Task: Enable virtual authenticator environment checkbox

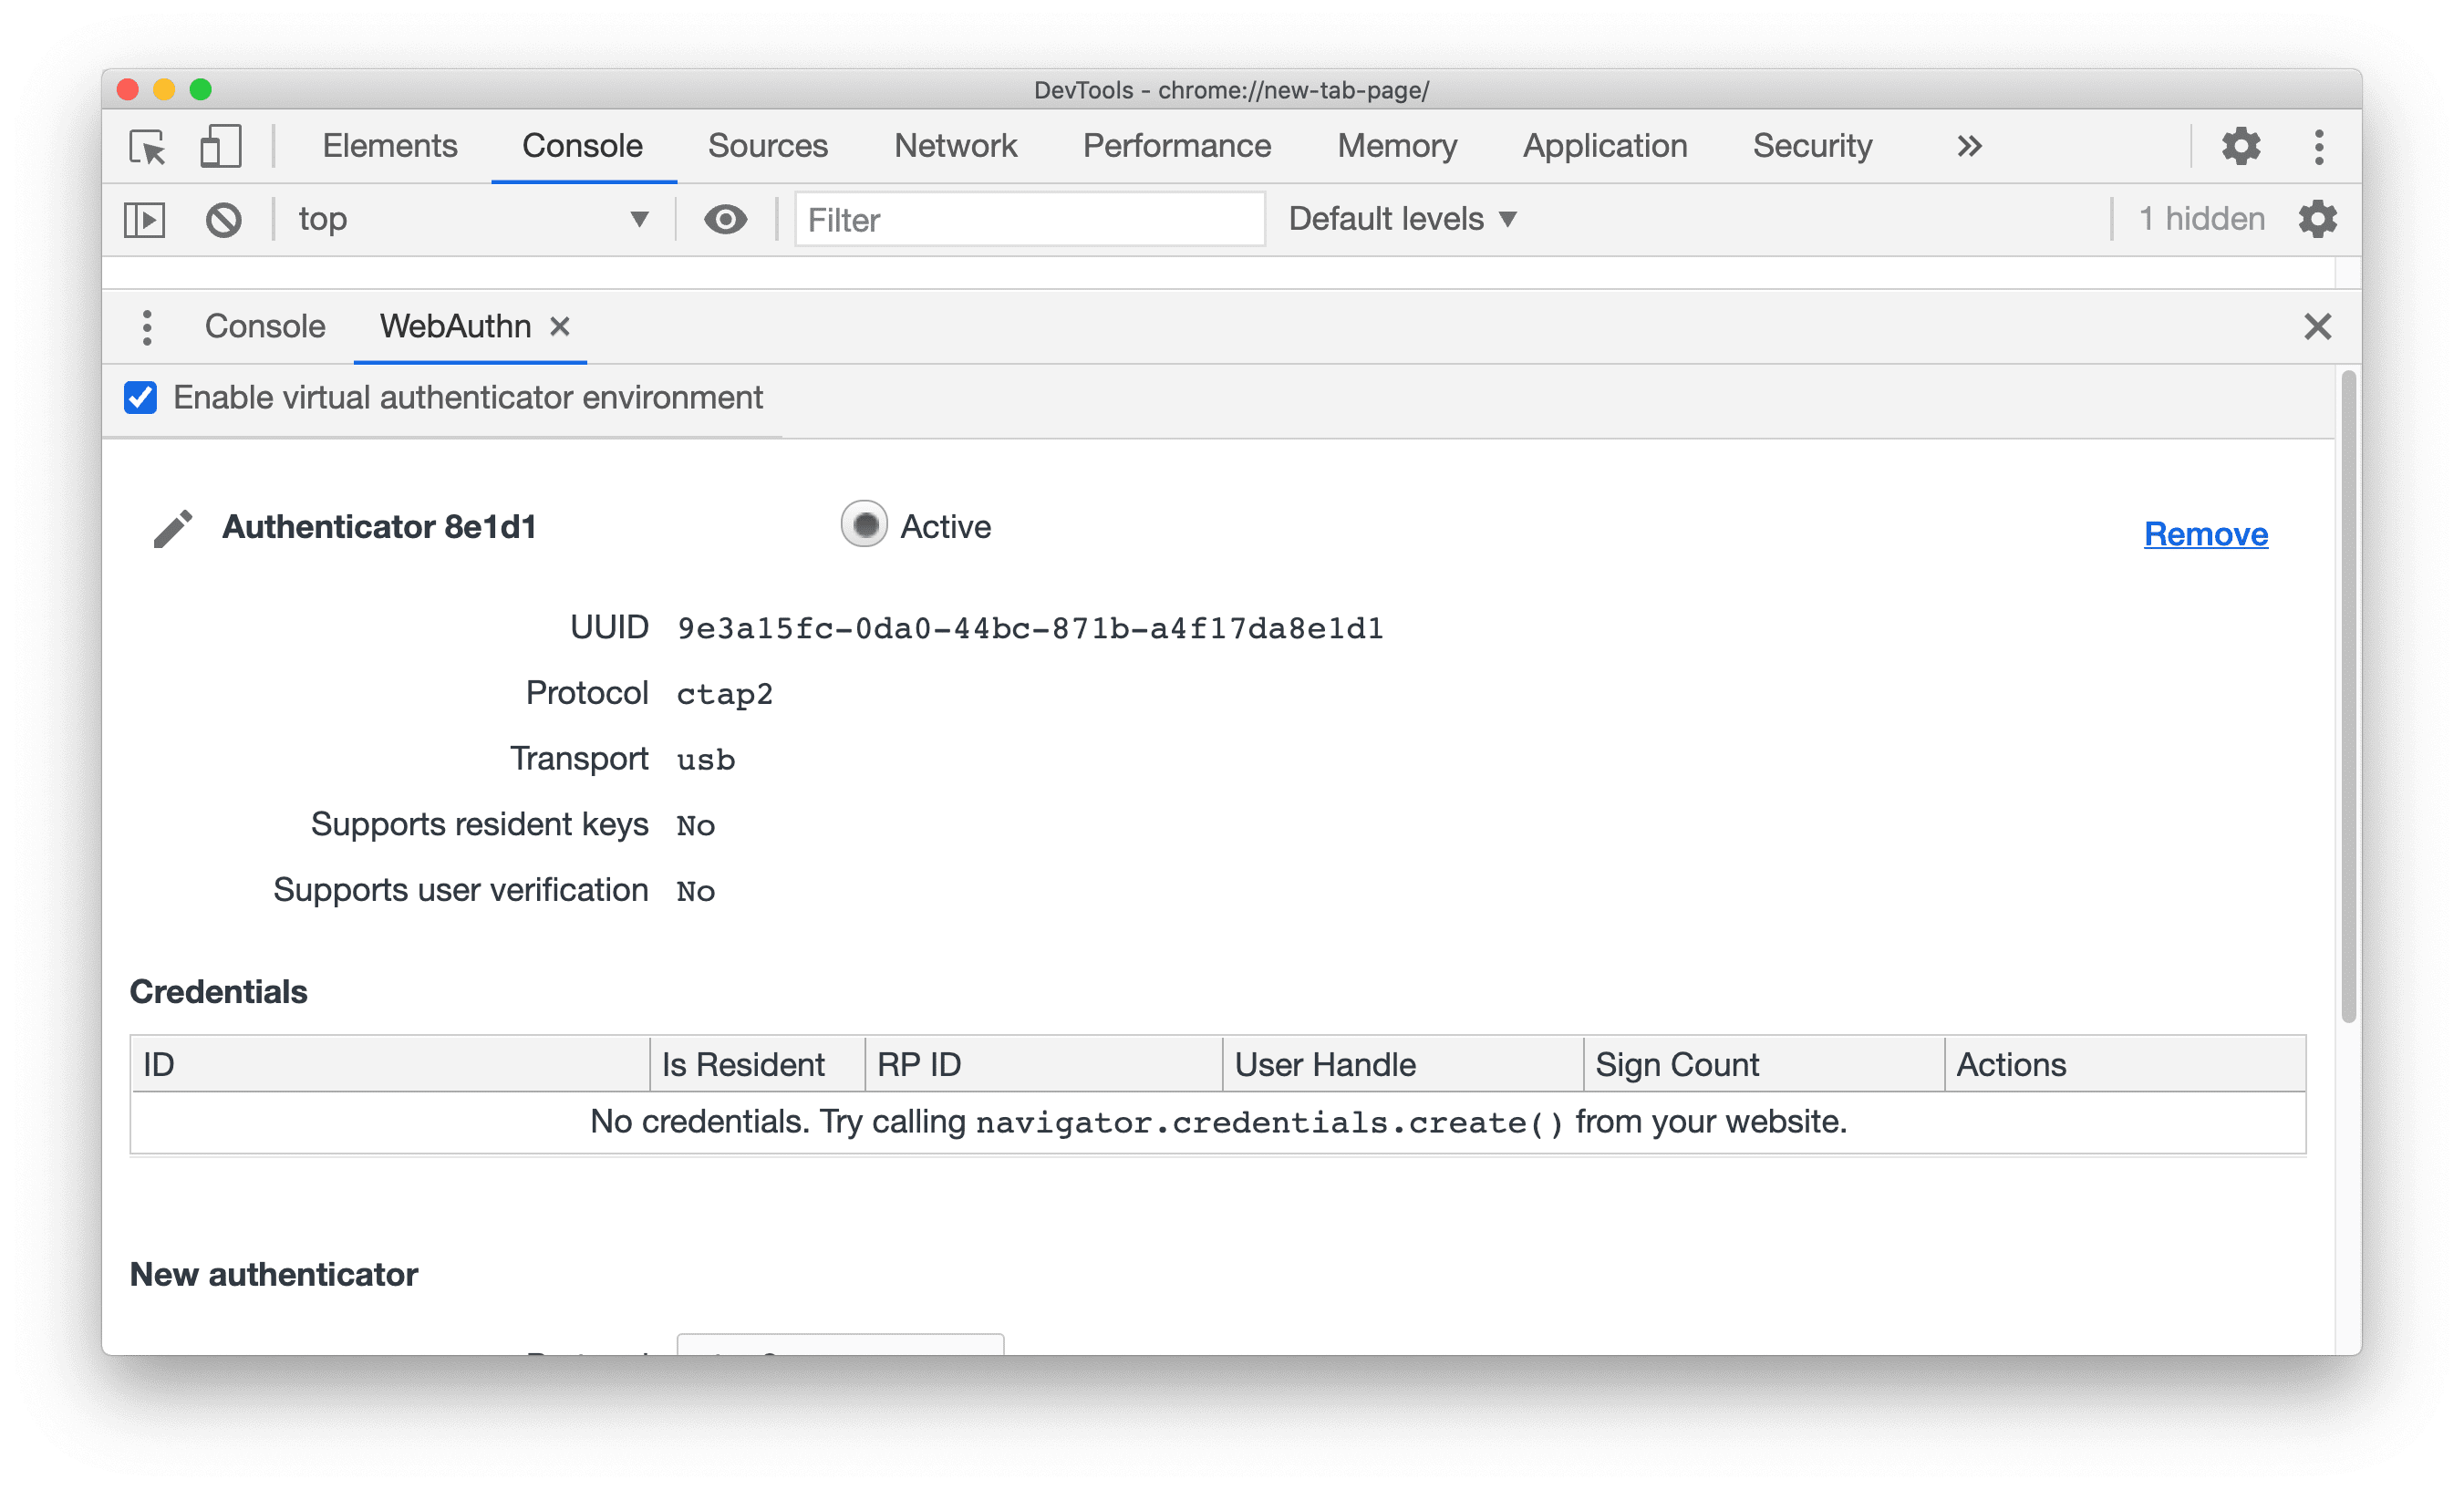Action: click(x=142, y=396)
